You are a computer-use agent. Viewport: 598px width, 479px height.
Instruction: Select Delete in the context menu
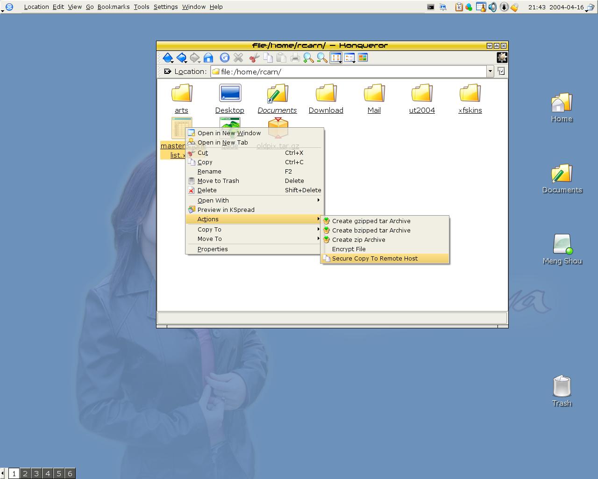254,190
